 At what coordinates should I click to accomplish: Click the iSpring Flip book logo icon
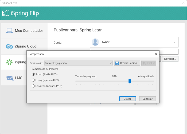[x=6, y=13]
